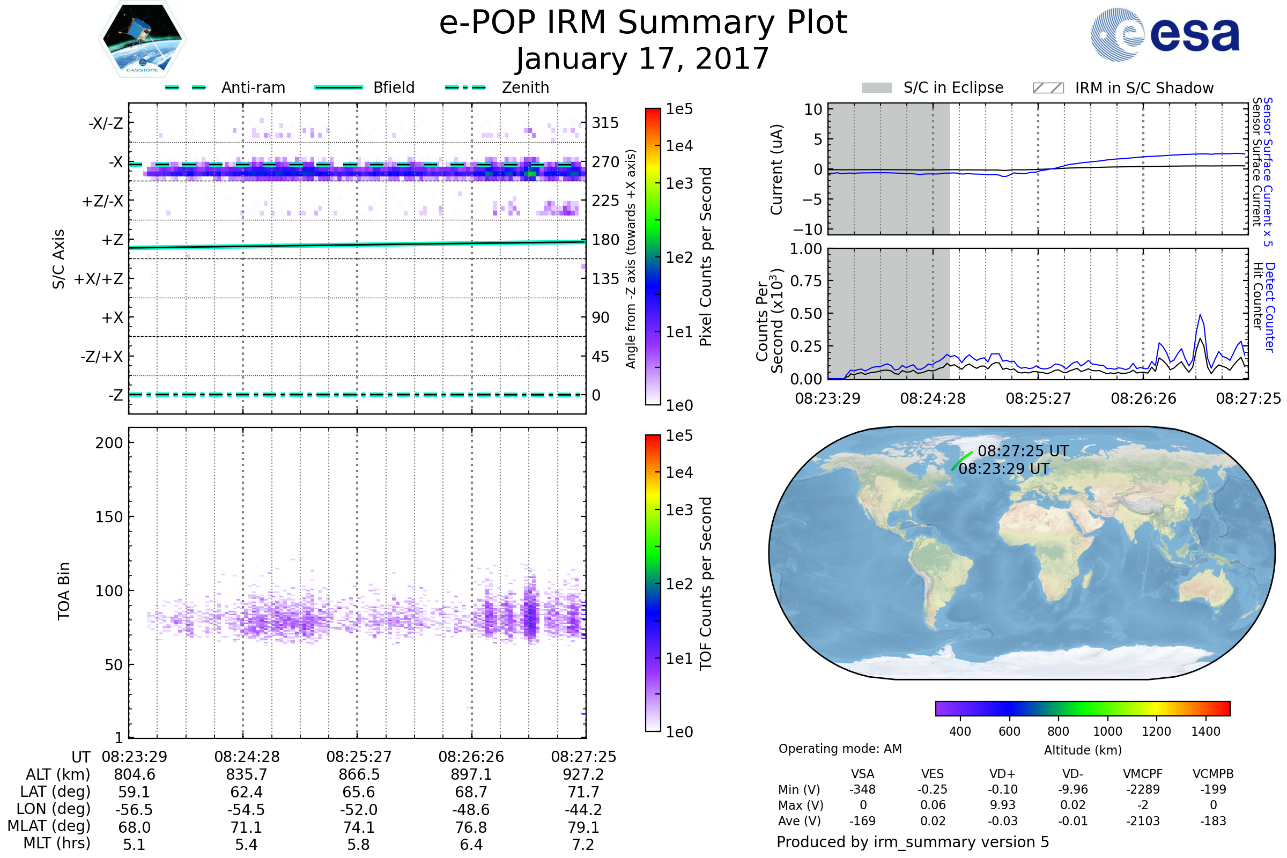Viewport: 1287px width, 858px height.
Task: Click the 08:27:25 UT map label
Action: click(1023, 451)
